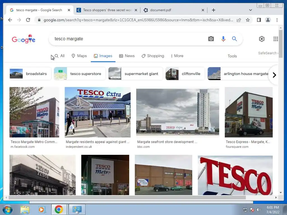The height and width of the screenshot is (215, 287).
Task: Open the Tesco Express foursquare image
Action: click(x=249, y=112)
